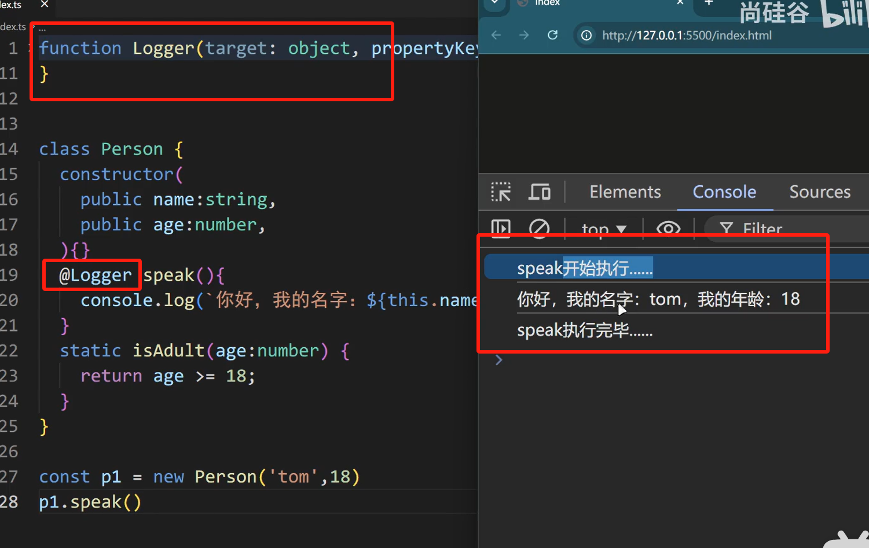
Task: Toggle the device toolbar icon
Action: pyautogui.click(x=539, y=192)
